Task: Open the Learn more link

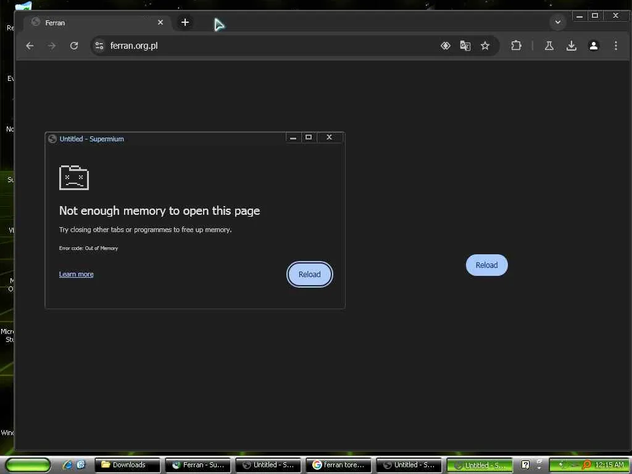Action: (x=76, y=275)
